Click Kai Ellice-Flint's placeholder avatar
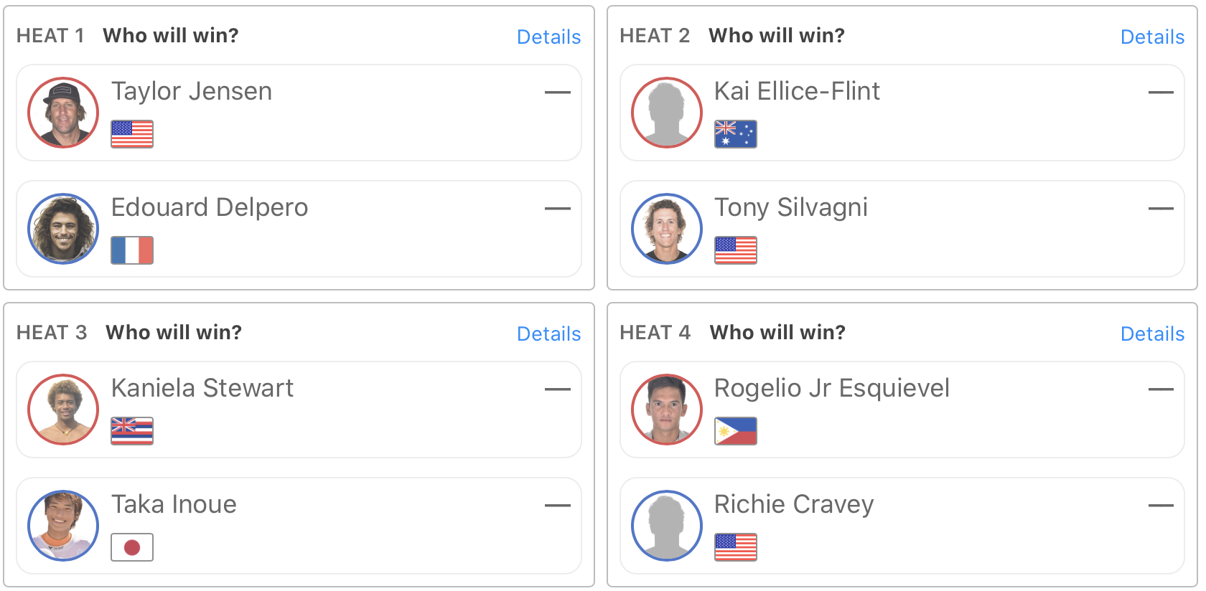 [x=667, y=113]
